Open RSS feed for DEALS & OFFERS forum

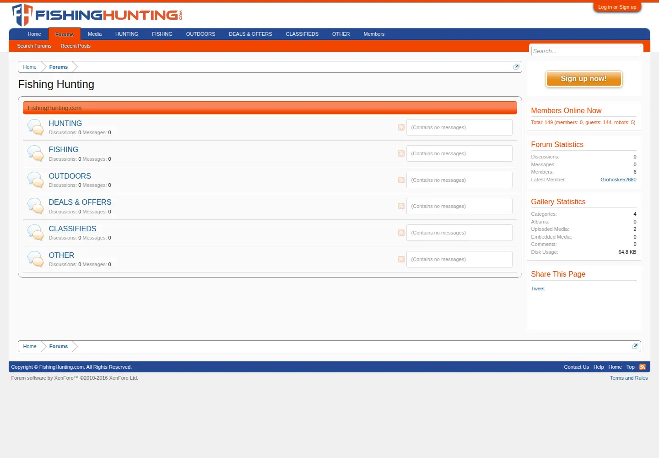(x=401, y=206)
